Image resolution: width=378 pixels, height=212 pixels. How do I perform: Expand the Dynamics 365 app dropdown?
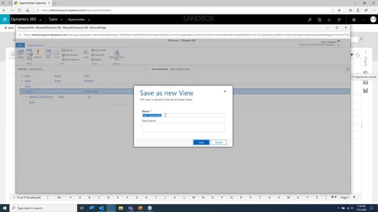(x=41, y=19)
